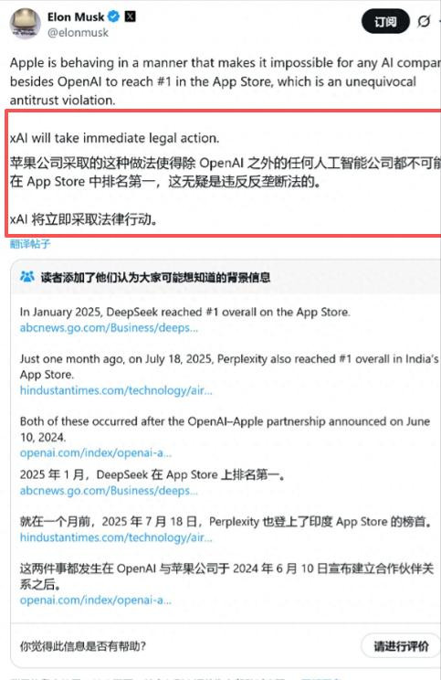Image resolution: width=441 pixels, height=680 pixels.
Task: Open Elon Musk's profile avatar
Action: tap(26, 24)
